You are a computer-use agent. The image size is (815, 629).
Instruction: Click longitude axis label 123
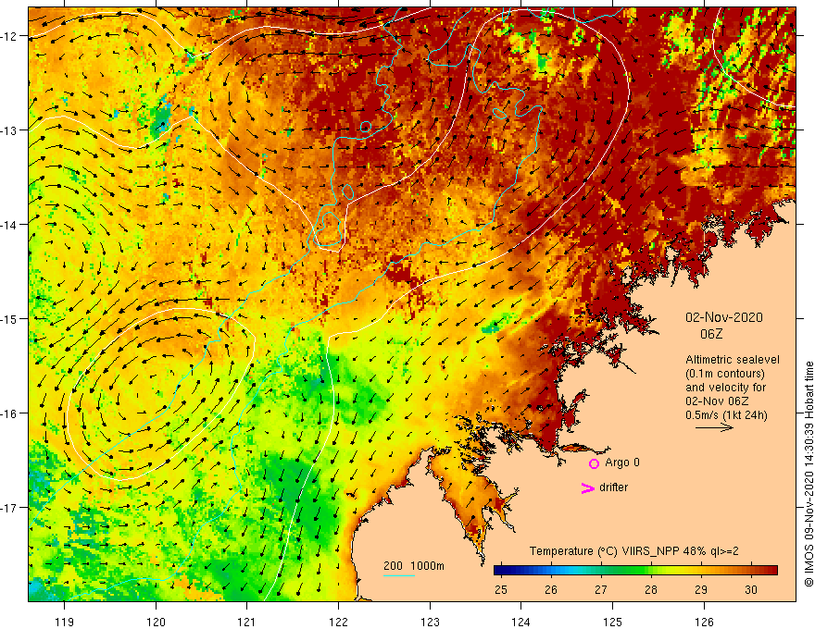point(430,622)
